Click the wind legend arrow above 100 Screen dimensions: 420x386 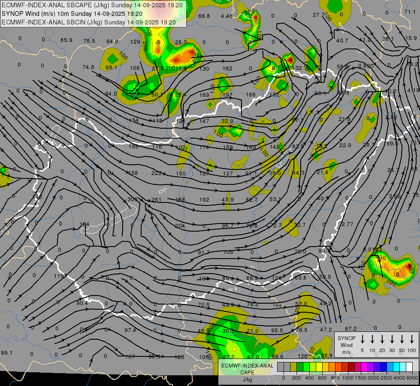pyautogui.click(x=412, y=339)
